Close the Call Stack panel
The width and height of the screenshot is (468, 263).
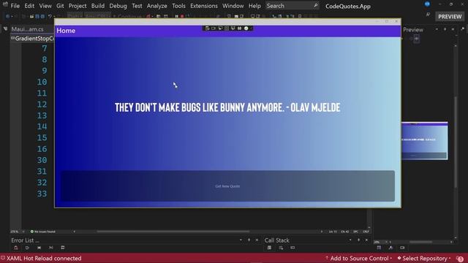click(x=366, y=240)
